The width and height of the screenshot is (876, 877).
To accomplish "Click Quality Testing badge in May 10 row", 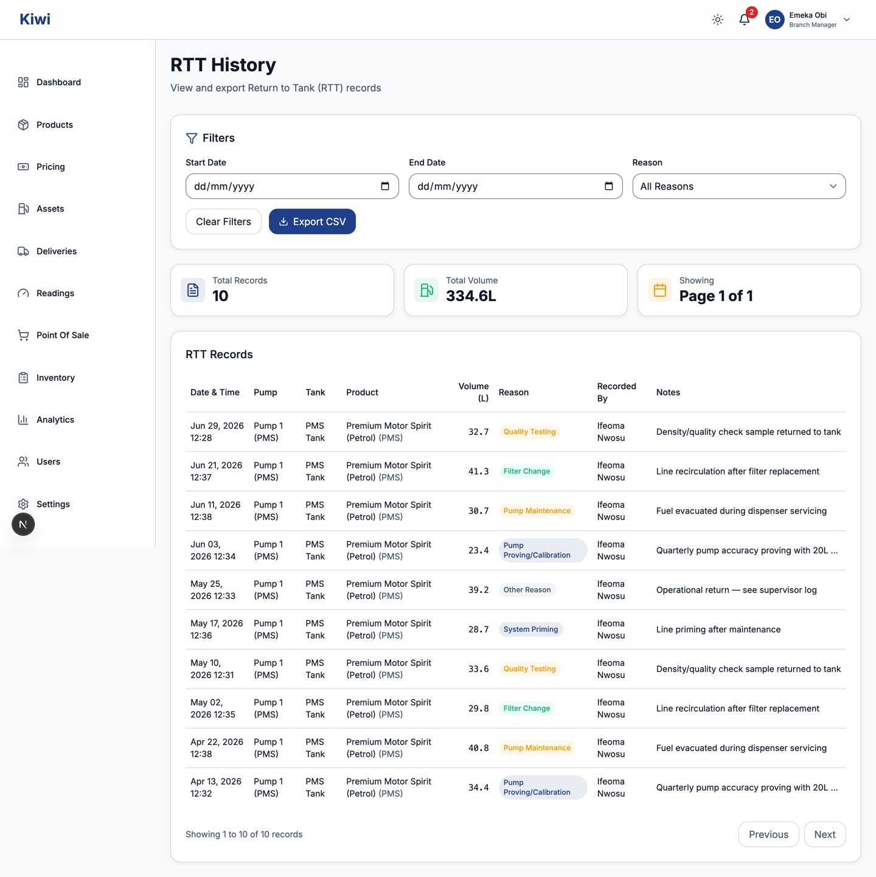I will point(529,669).
